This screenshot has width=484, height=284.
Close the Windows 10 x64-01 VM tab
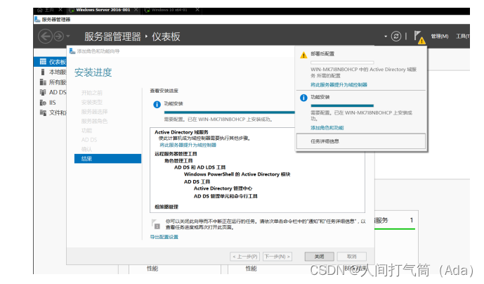[x=197, y=10]
